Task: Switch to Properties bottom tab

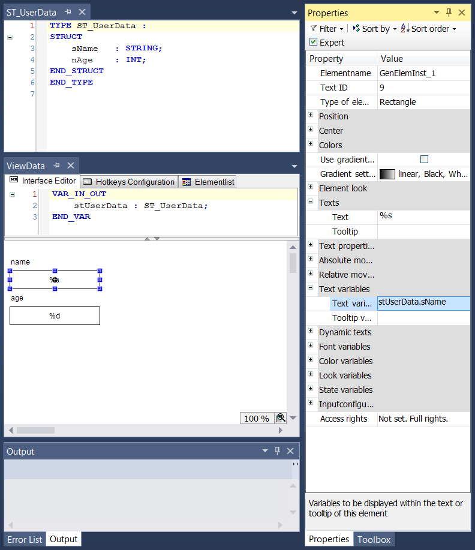Action: pyautogui.click(x=329, y=539)
